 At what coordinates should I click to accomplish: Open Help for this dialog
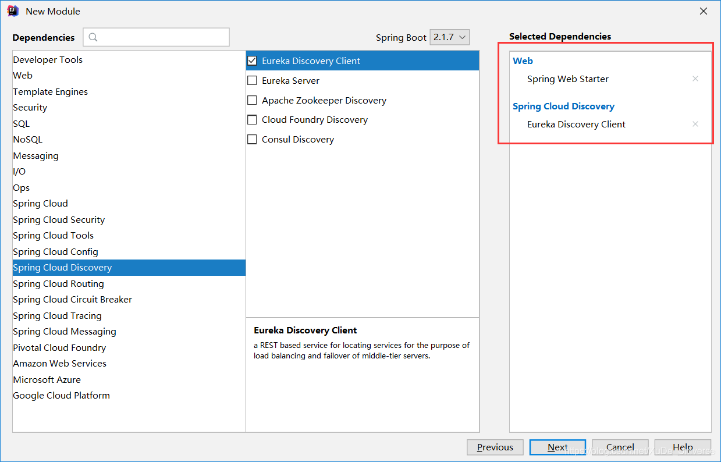click(x=683, y=447)
